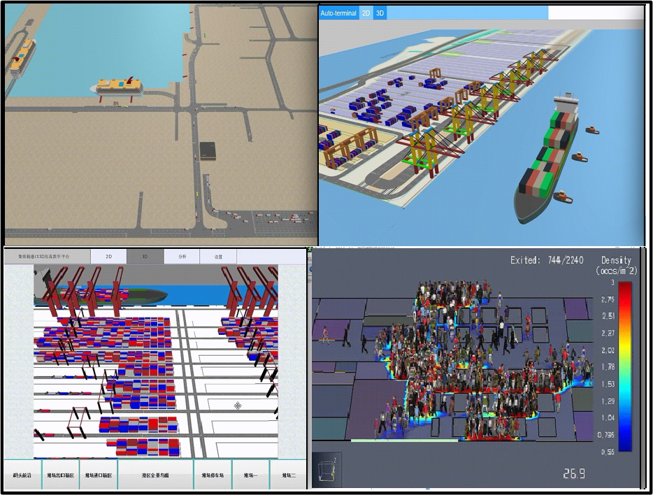
Task: Select the 2D tab in container platform
Action: tap(108, 257)
